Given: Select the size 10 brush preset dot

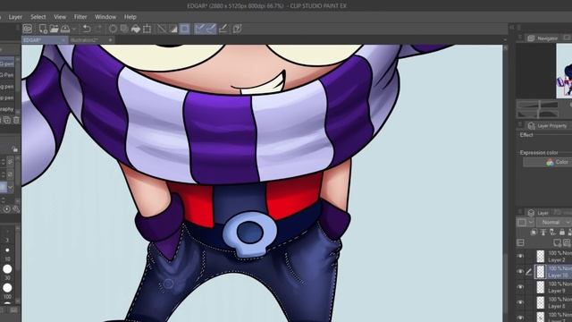Looking at the screenshot, I should point(7,250).
